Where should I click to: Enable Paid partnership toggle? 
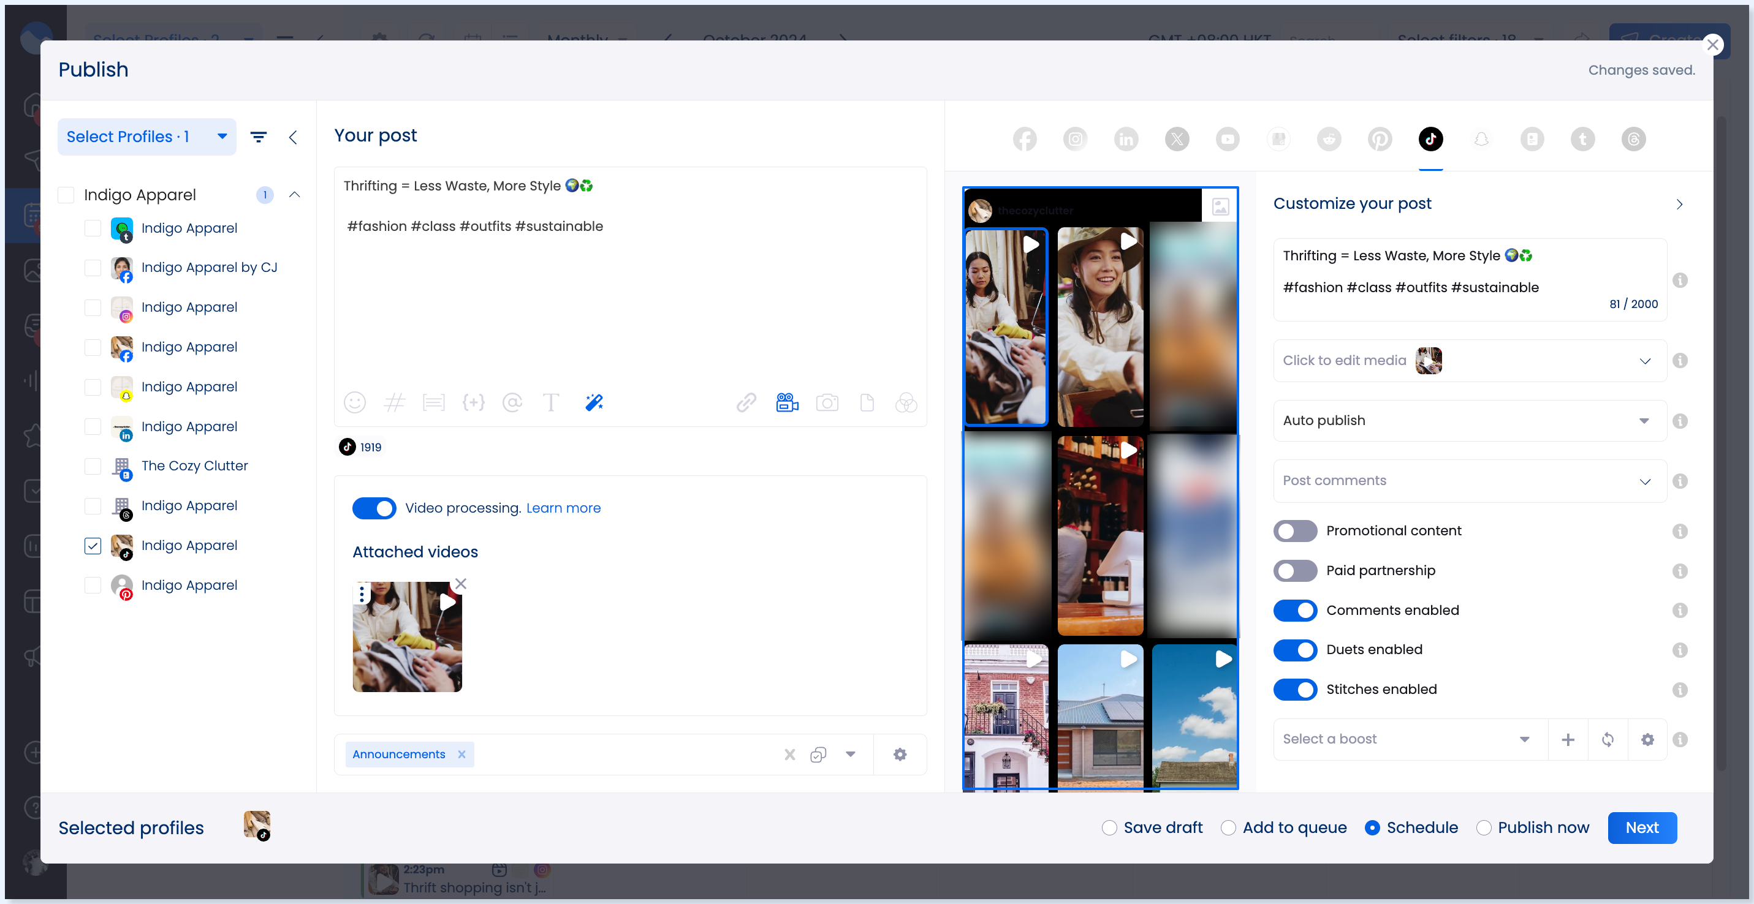pyautogui.click(x=1295, y=571)
